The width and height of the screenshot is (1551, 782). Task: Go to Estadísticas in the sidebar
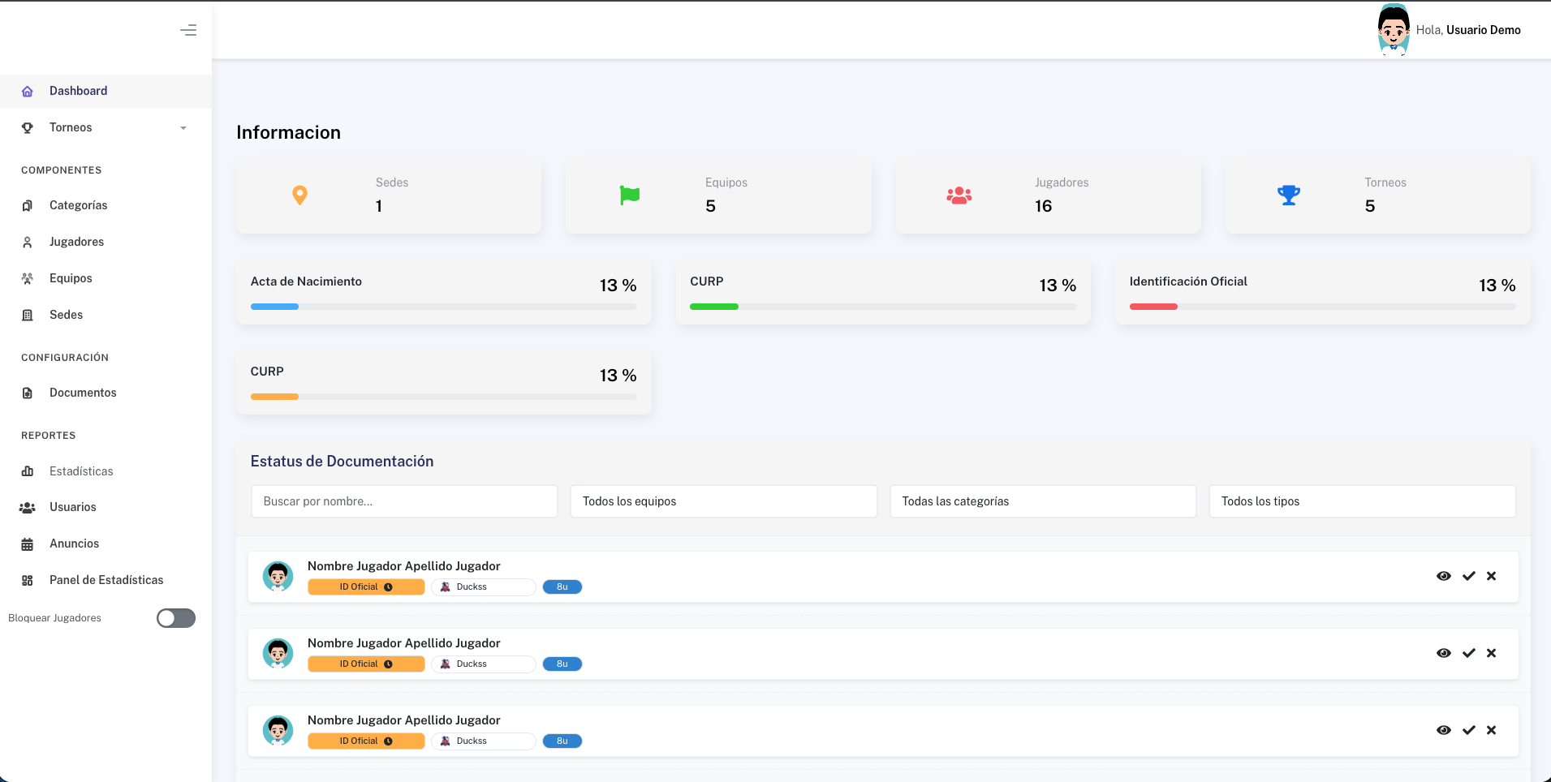[81, 471]
